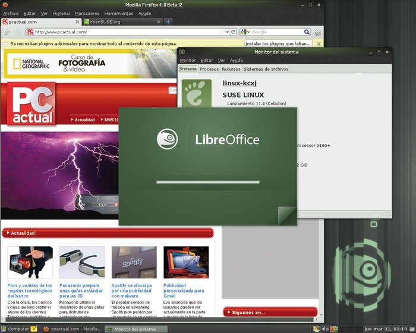
Task: Click the calendar icon beside the clock
Action: pyautogui.click(x=412, y=329)
